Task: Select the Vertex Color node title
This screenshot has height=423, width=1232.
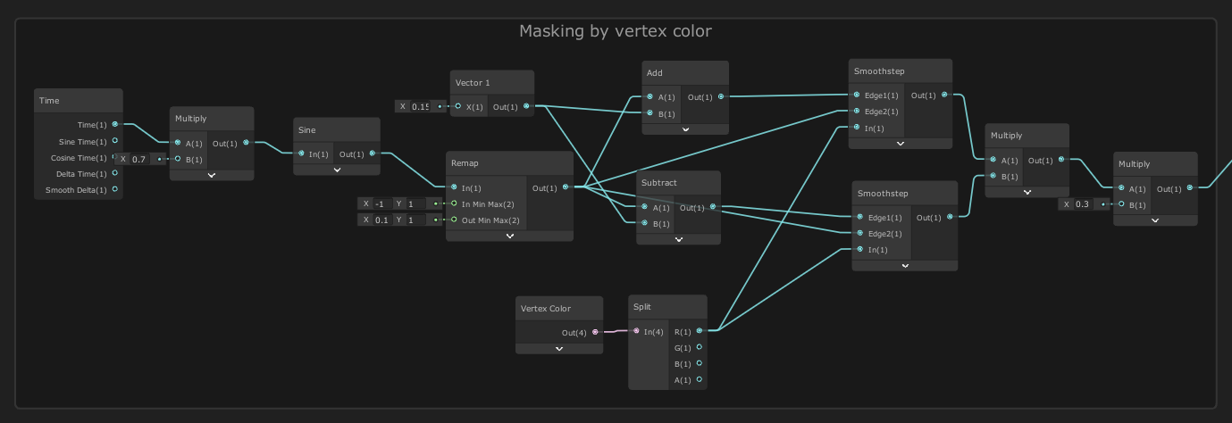Action: pos(546,308)
